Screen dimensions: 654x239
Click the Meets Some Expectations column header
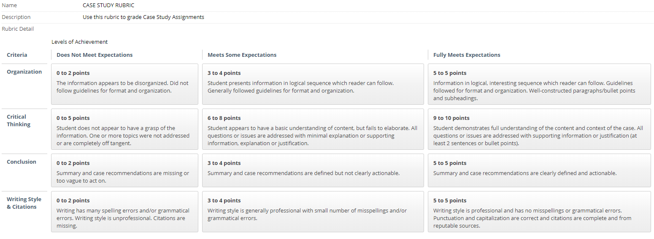[x=242, y=55]
